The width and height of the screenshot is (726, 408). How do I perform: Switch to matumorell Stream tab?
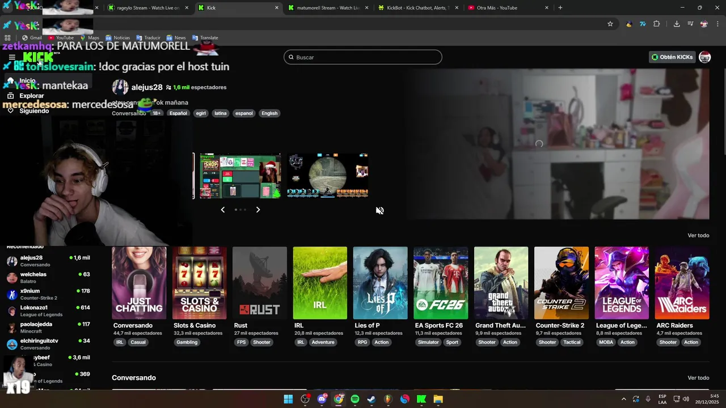coord(329,8)
